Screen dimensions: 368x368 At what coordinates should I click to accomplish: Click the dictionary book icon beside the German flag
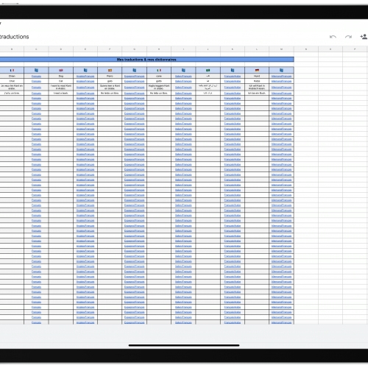point(281,70)
